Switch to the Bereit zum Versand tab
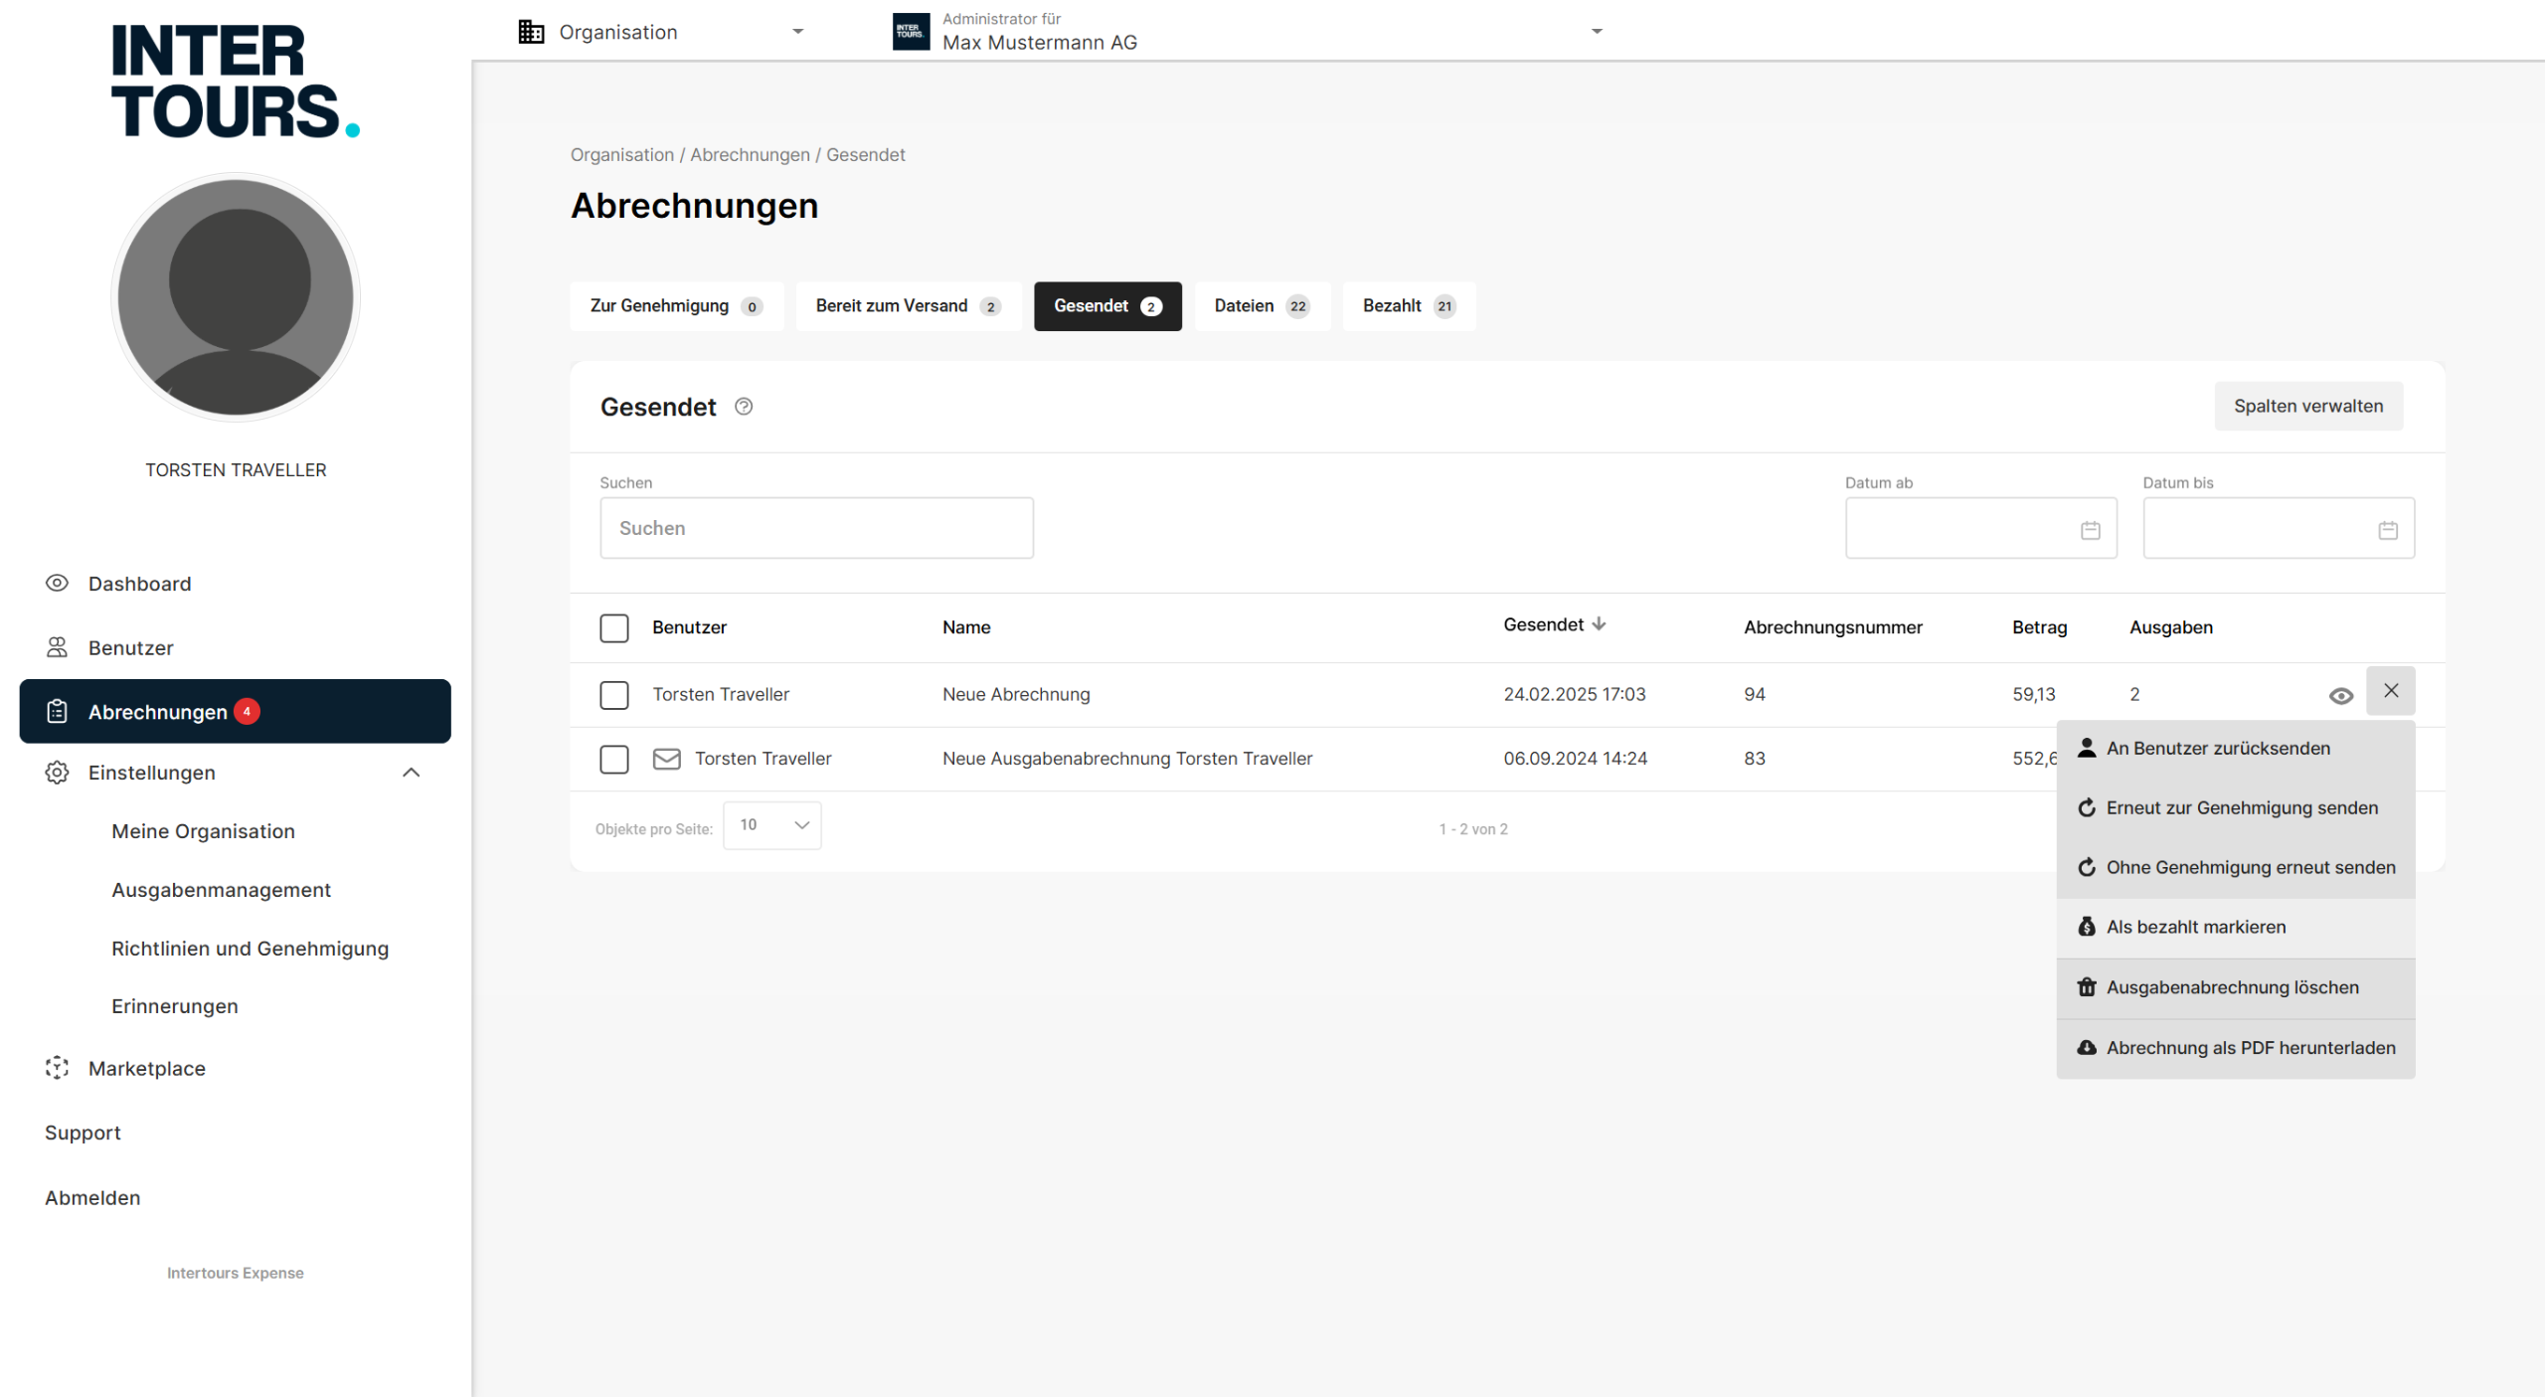The height and width of the screenshot is (1397, 2545). tap(907, 306)
